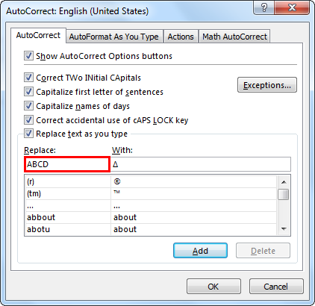The height and width of the screenshot is (306, 315).
Task: Click the Delete button
Action: [x=263, y=251]
